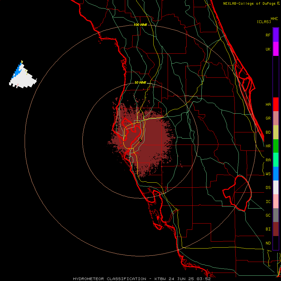Click the purple RF color swatch
The width and height of the screenshot is (281, 281).
coord(276,35)
